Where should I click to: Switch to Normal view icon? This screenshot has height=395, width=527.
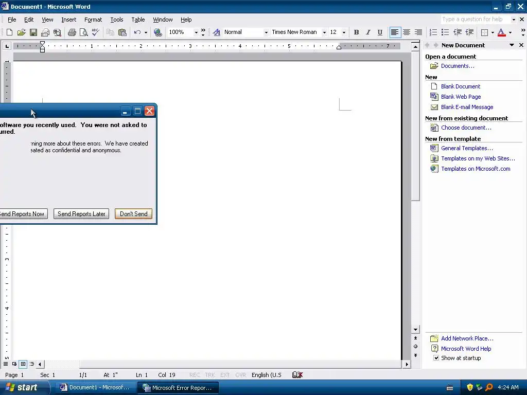(6, 364)
